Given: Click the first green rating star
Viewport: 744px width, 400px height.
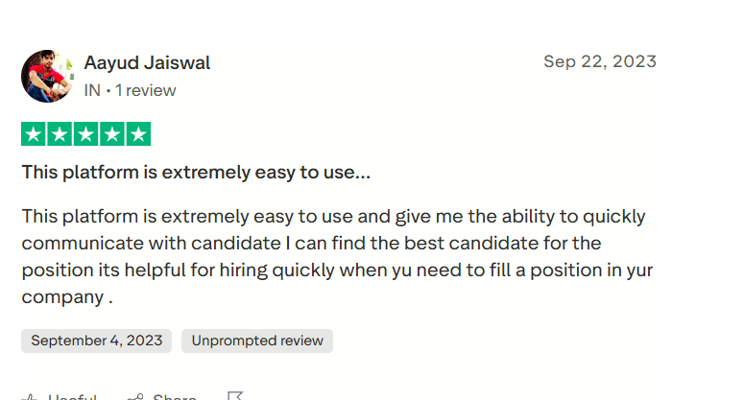Looking at the screenshot, I should click(33, 134).
